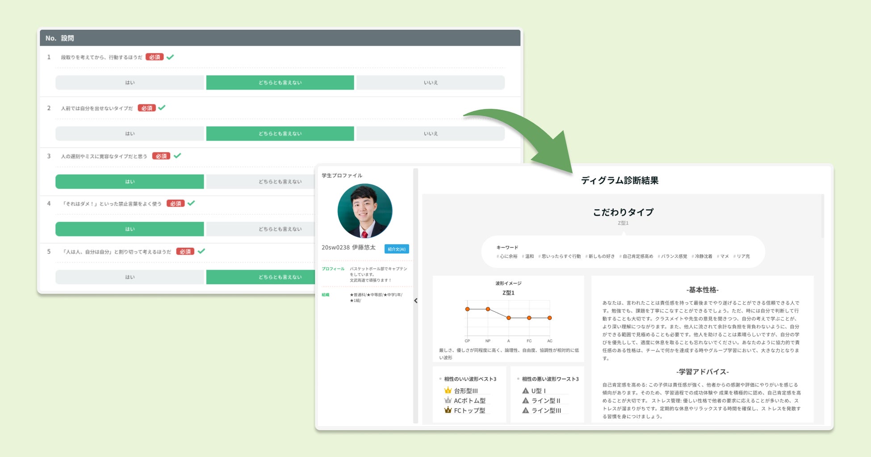Click the NP data point on the waveform chart

[488, 309]
